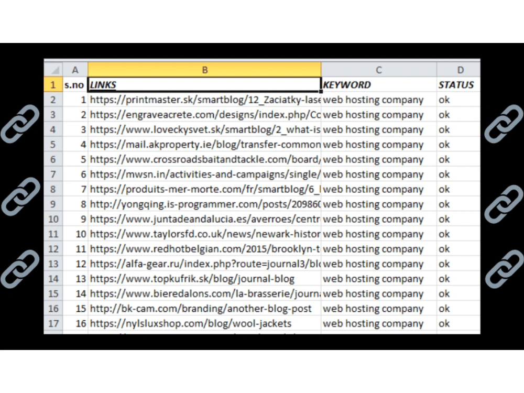The height and width of the screenshot is (393, 524).
Task: Click the bk-cam.com link cell
Action: point(204,309)
